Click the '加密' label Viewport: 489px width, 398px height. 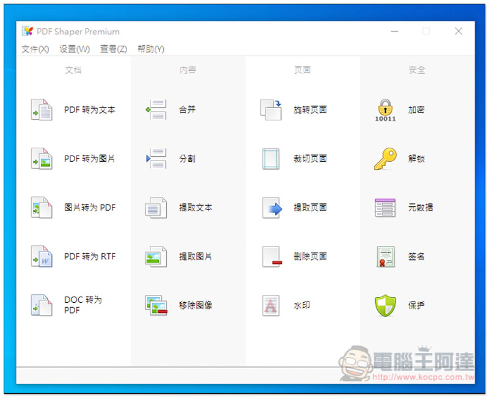pyautogui.click(x=416, y=110)
